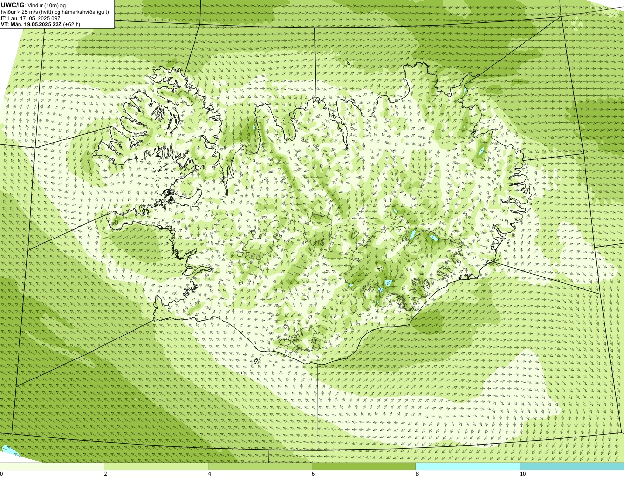Click the scale label '6' on the color bar
Image resolution: width=624 pixels, height=477 pixels.
tap(313, 474)
